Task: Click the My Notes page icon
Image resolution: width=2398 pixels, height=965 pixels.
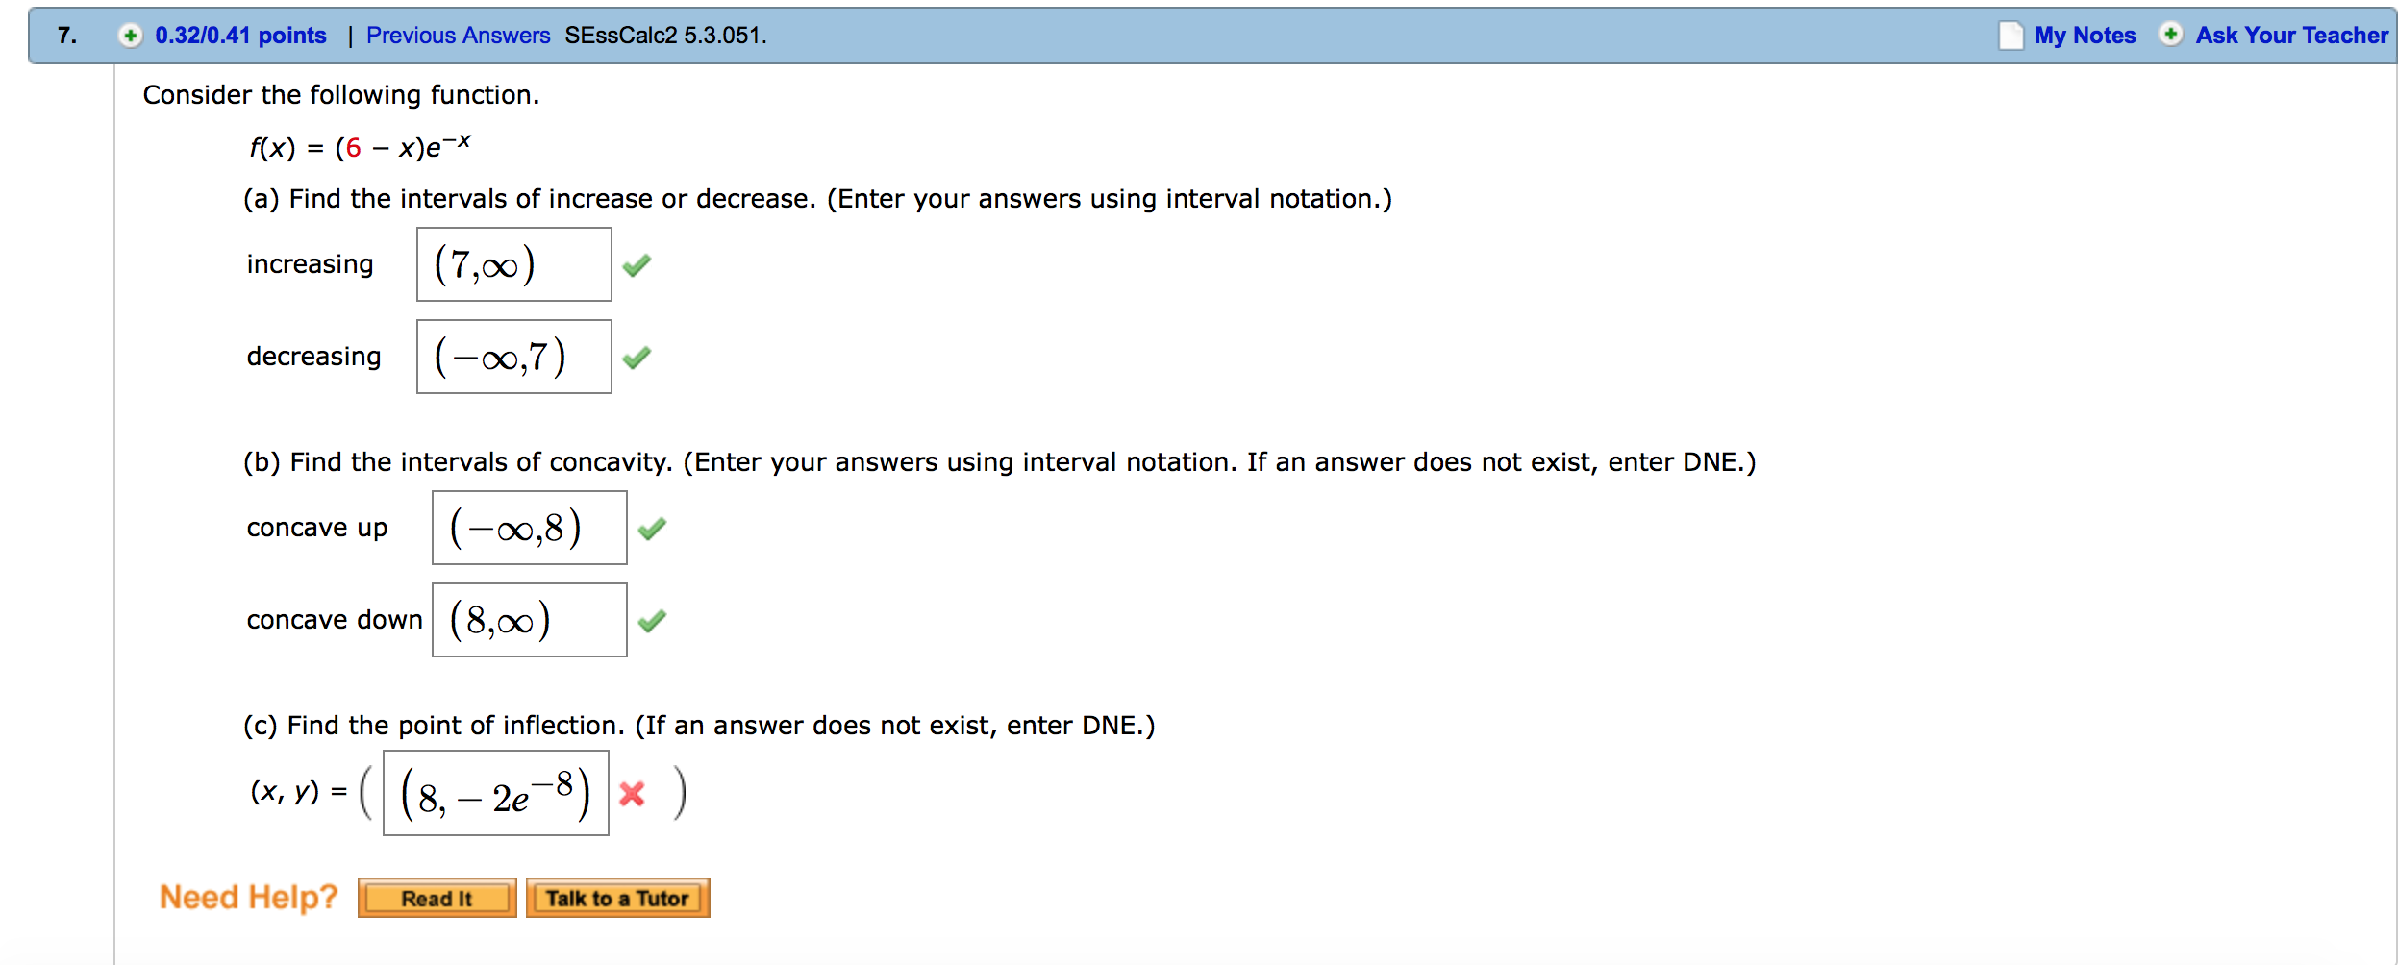Action: click(x=2010, y=36)
